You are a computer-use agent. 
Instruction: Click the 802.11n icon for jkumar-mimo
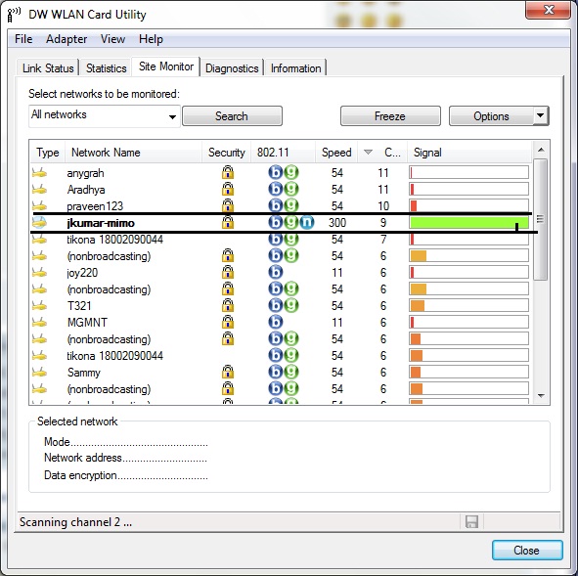pos(307,222)
